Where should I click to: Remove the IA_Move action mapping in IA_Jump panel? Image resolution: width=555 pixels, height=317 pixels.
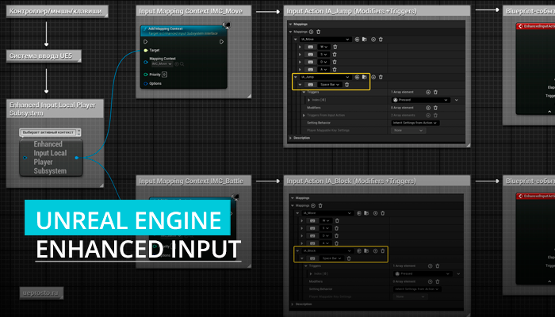pyautogui.click(x=381, y=40)
